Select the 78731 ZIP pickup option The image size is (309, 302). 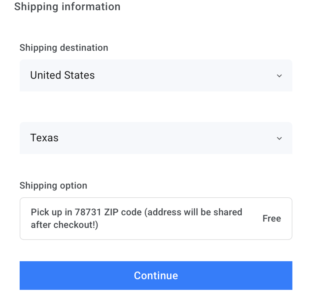156,218
